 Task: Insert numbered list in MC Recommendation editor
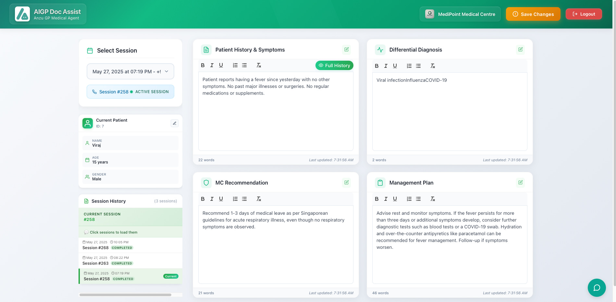235,199
